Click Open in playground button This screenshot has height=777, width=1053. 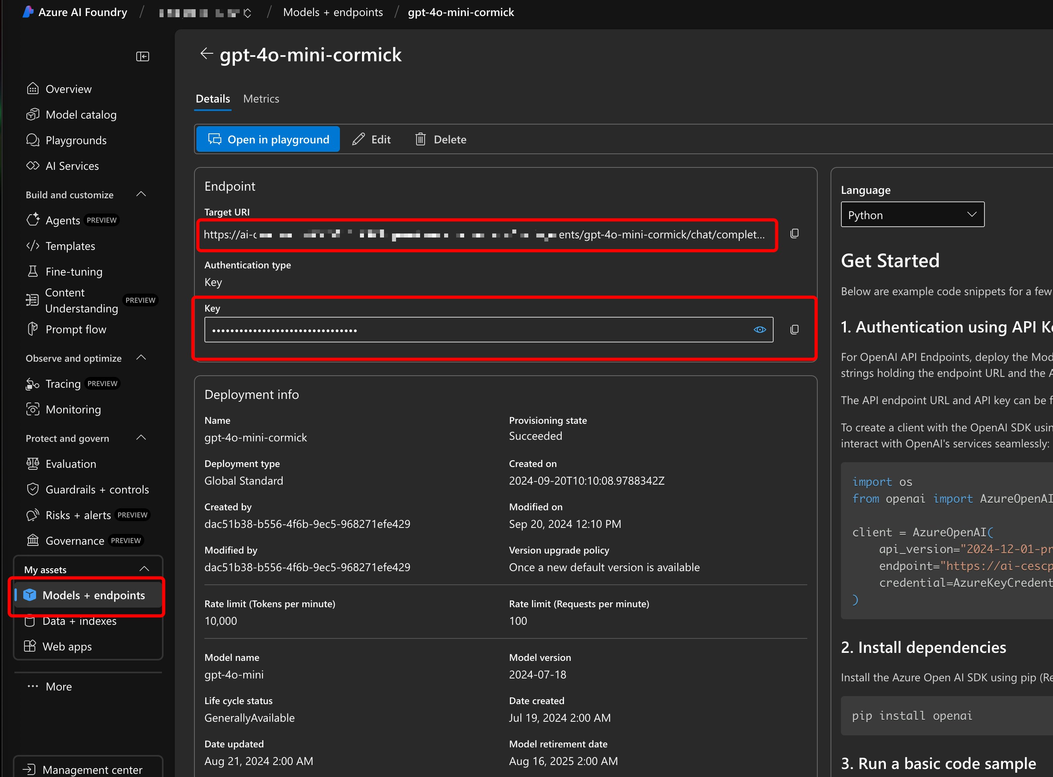[268, 139]
